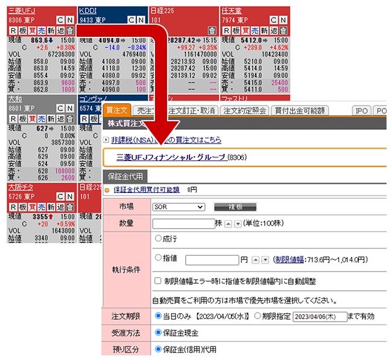Switch to the IPO tab
The width and height of the screenshot is (392, 362).
tap(361, 110)
